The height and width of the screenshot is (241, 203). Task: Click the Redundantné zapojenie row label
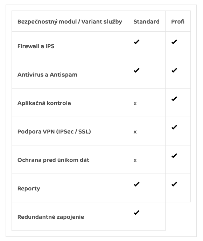click(51, 217)
